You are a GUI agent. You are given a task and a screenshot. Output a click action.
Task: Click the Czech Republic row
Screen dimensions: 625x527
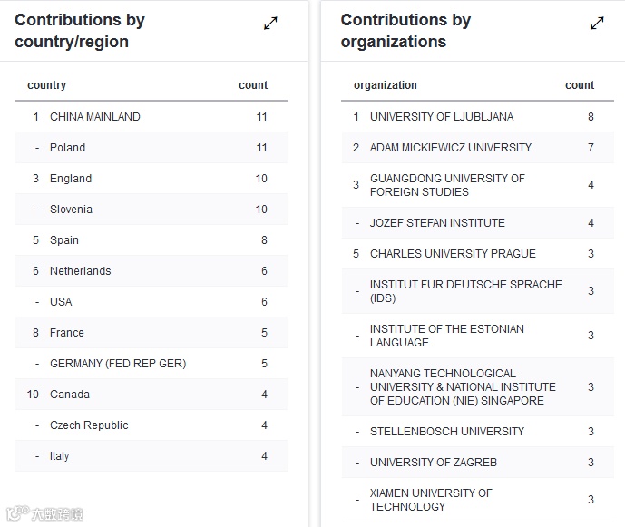[89, 425]
